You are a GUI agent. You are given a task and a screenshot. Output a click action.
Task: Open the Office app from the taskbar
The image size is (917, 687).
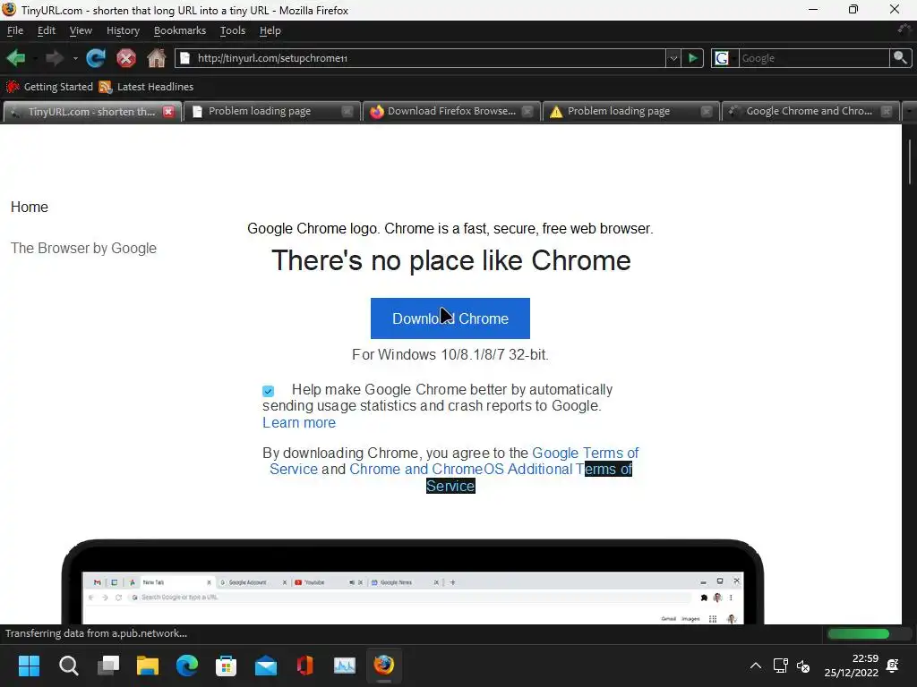305,666
